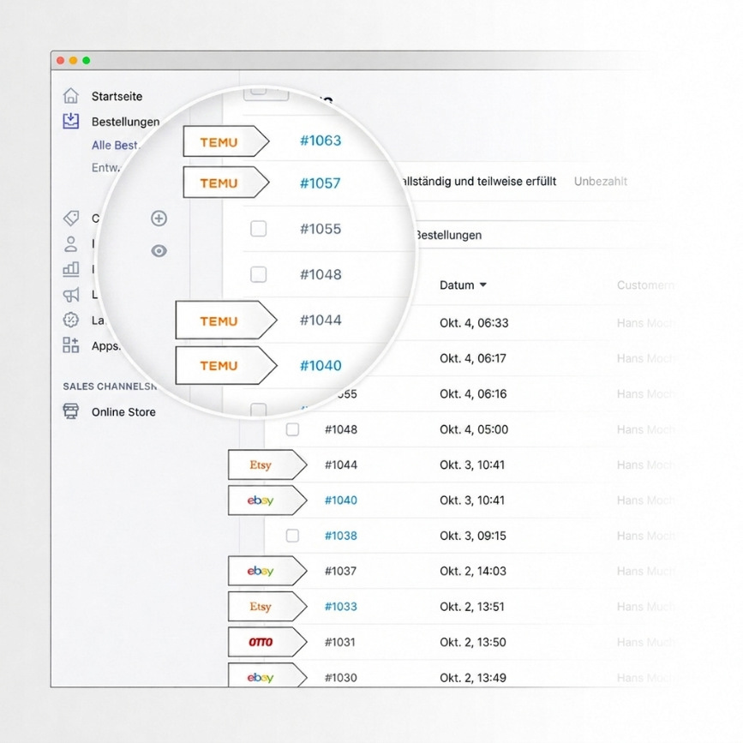
Task: Click date Okt. 4, 06:17
Action: 473,358
